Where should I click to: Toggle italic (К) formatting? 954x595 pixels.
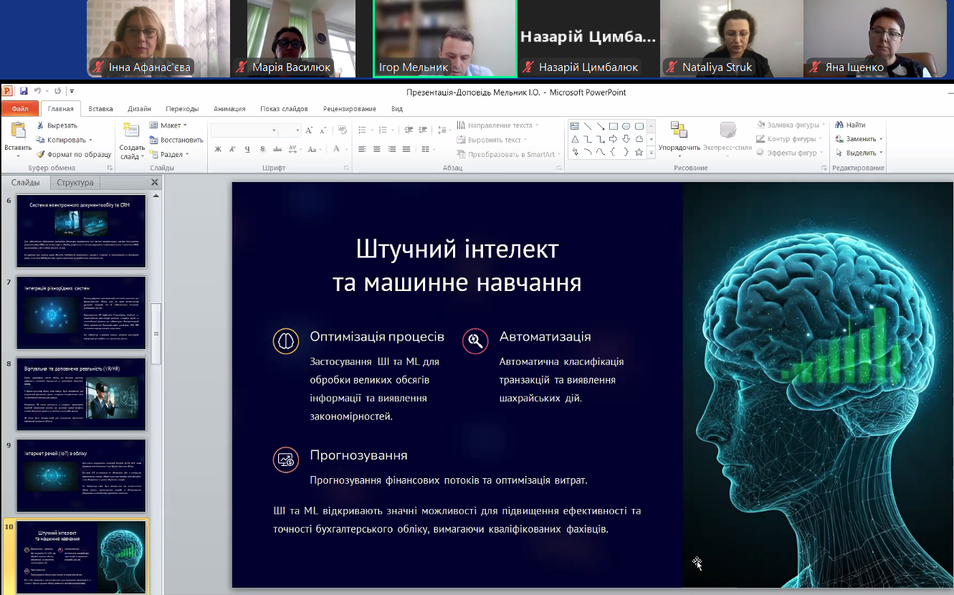click(x=232, y=149)
